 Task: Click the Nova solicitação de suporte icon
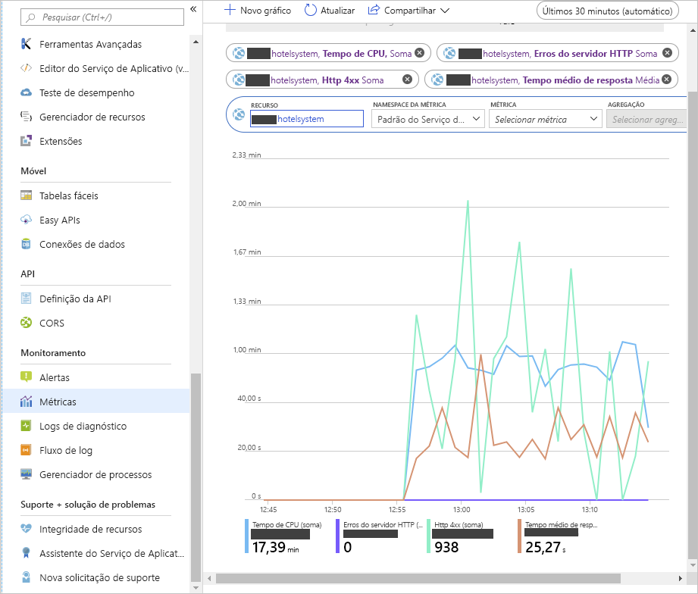coord(27,577)
